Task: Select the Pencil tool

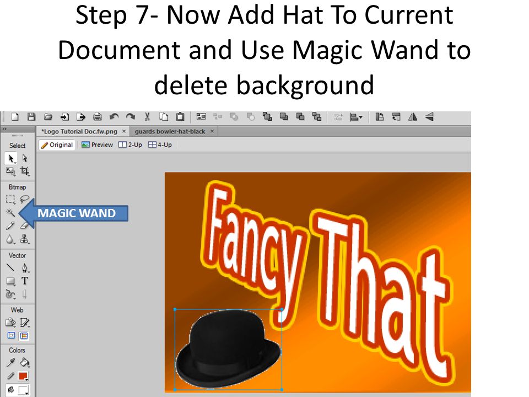Action: point(10,226)
